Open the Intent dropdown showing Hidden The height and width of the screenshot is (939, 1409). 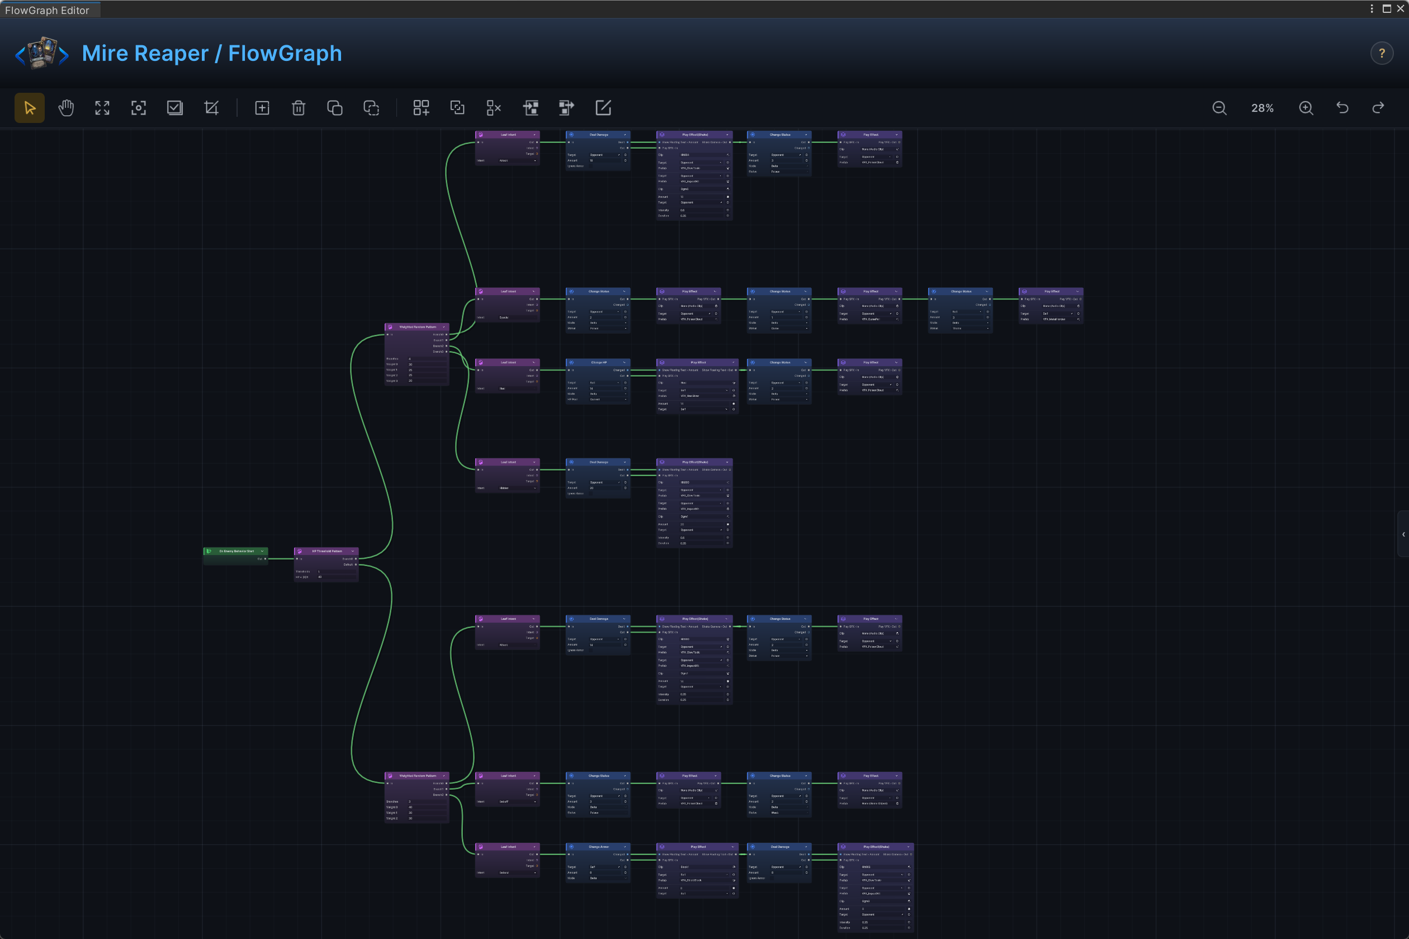click(x=517, y=488)
